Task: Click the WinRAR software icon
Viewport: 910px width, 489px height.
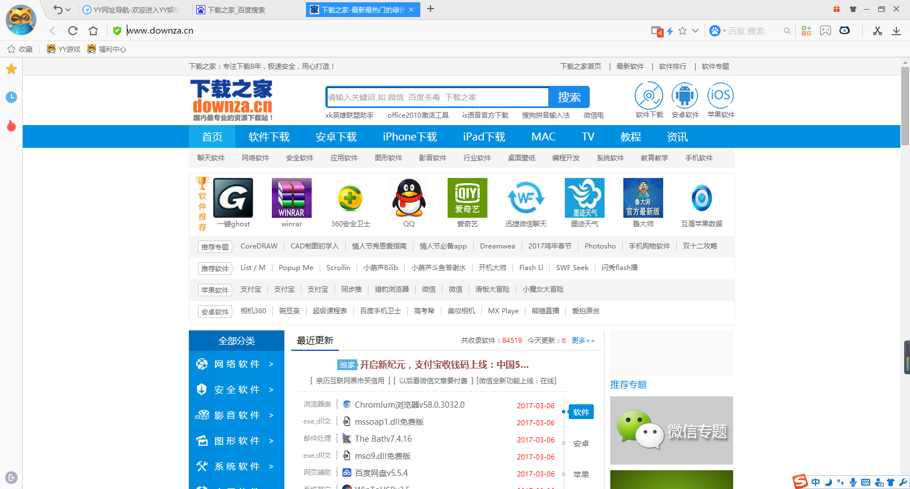Action: (x=291, y=198)
